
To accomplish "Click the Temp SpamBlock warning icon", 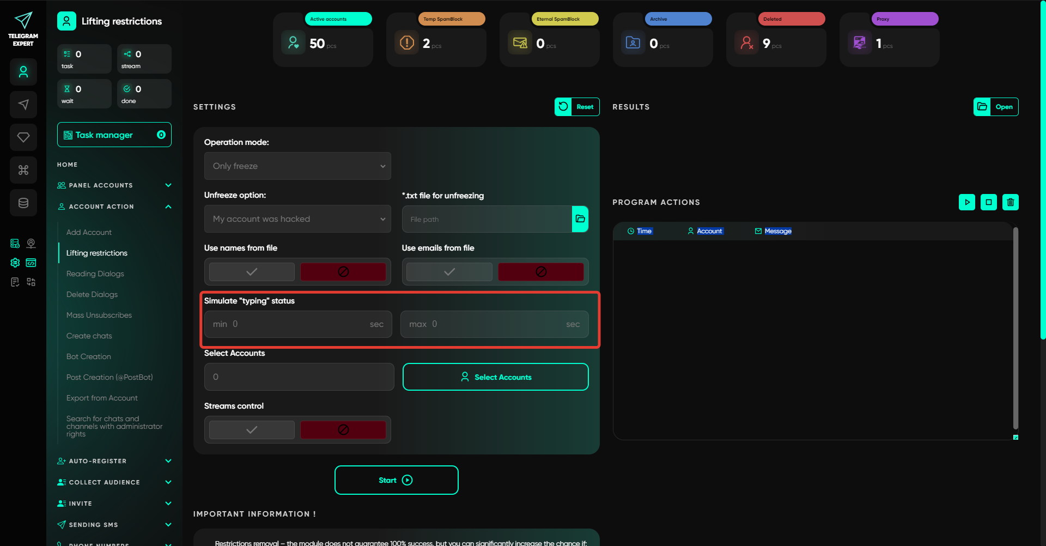I will click(x=407, y=43).
